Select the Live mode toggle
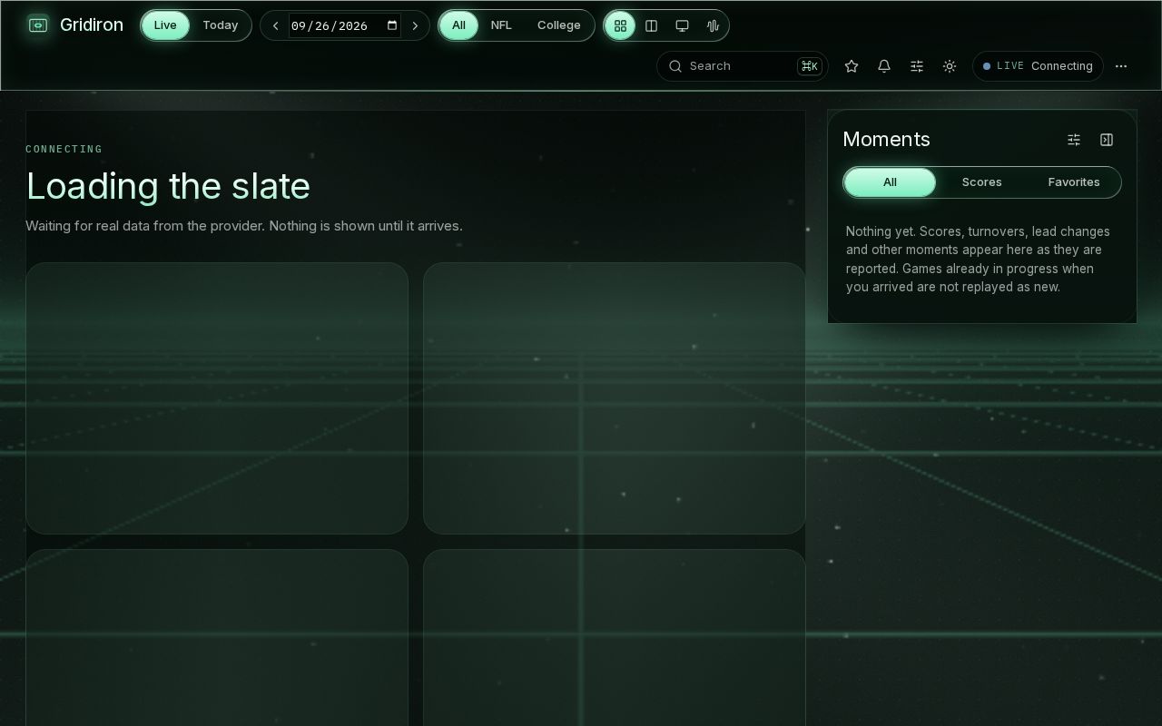The height and width of the screenshot is (726, 1162). (x=165, y=25)
